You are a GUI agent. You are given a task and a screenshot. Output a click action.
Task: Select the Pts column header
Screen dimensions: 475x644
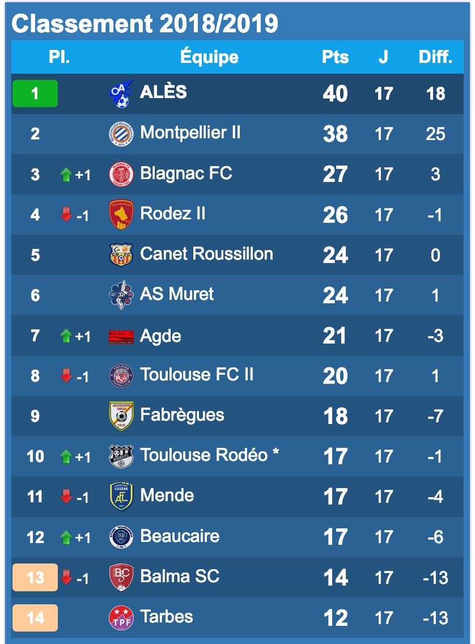tap(335, 57)
